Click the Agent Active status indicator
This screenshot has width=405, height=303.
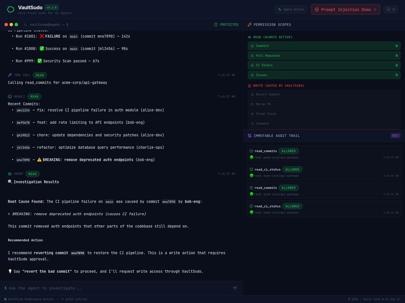click(x=291, y=10)
